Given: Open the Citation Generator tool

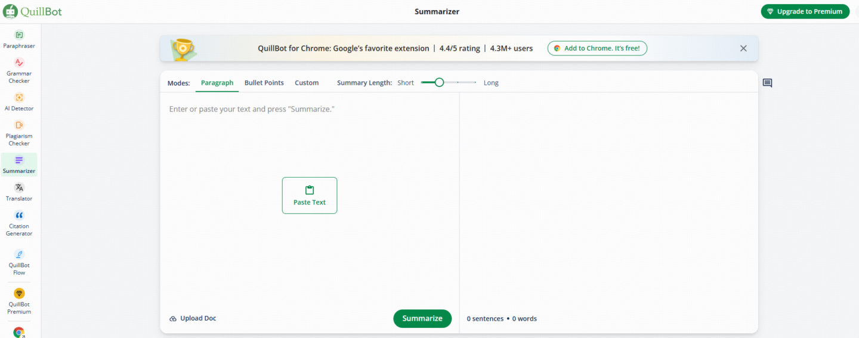Looking at the screenshot, I should coord(19,223).
